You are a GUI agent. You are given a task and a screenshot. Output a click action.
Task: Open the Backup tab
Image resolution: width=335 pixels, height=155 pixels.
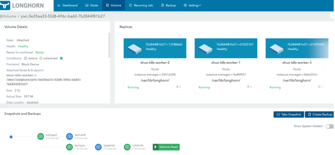coord(168,5)
